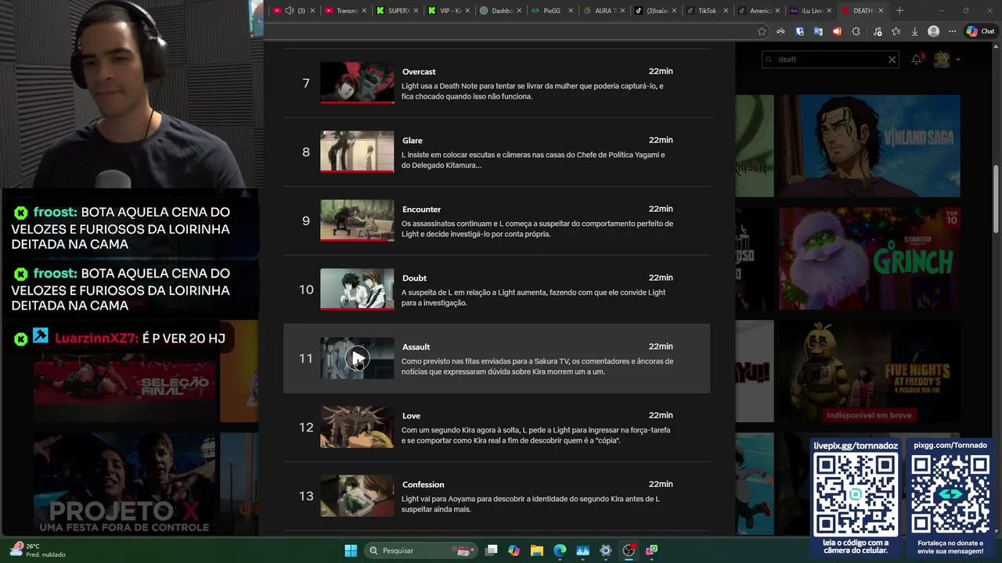Open Microsoft Edge from the taskbar

pos(560,550)
